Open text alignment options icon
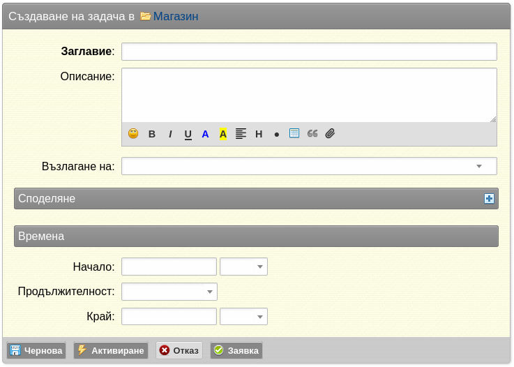 tap(241, 134)
